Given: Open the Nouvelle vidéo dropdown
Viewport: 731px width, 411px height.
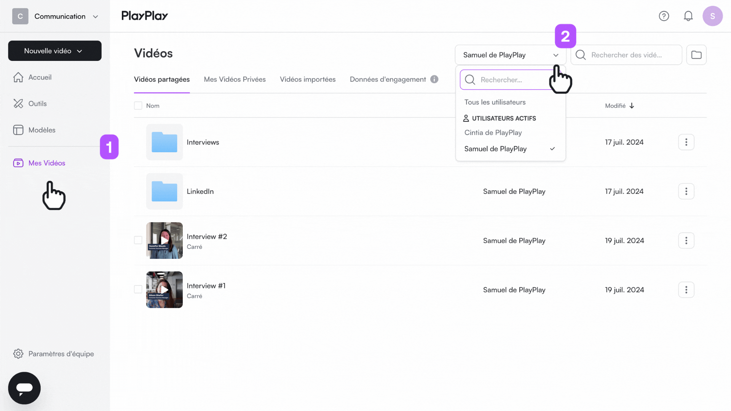Looking at the screenshot, I should 55,51.
